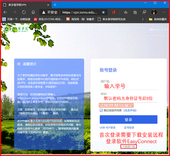
Task: Expand the bookmarks overflow chevron
Action: point(143,19)
